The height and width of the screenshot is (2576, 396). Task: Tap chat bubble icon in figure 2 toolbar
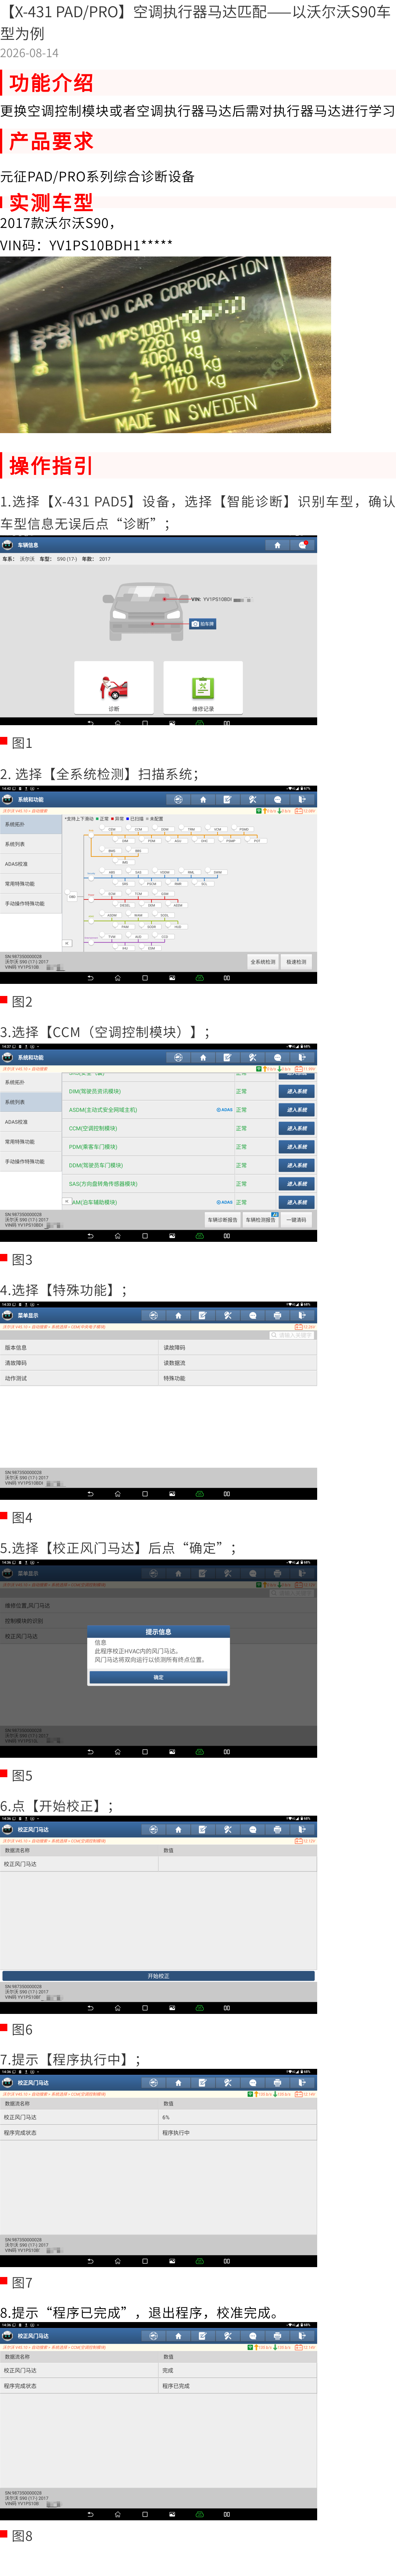pyautogui.click(x=277, y=799)
